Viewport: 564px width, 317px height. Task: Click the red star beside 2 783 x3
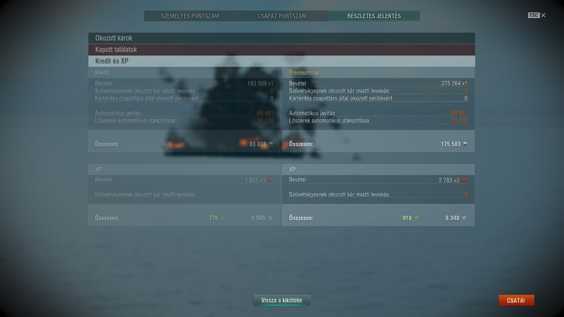[x=464, y=180]
